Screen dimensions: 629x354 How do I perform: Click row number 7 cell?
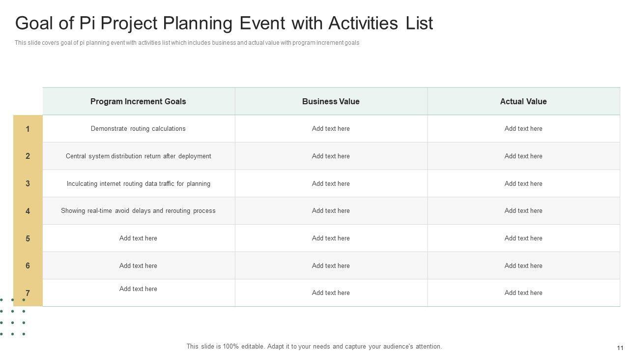click(28, 293)
